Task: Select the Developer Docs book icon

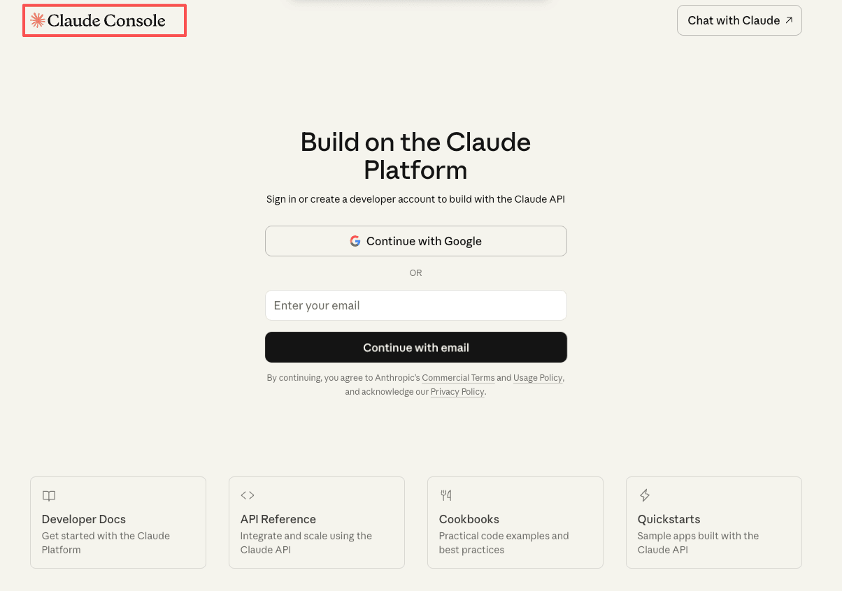Action: pyautogui.click(x=48, y=495)
